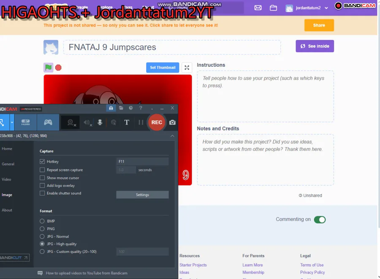Open Bandicam Image tab

click(x=7, y=195)
